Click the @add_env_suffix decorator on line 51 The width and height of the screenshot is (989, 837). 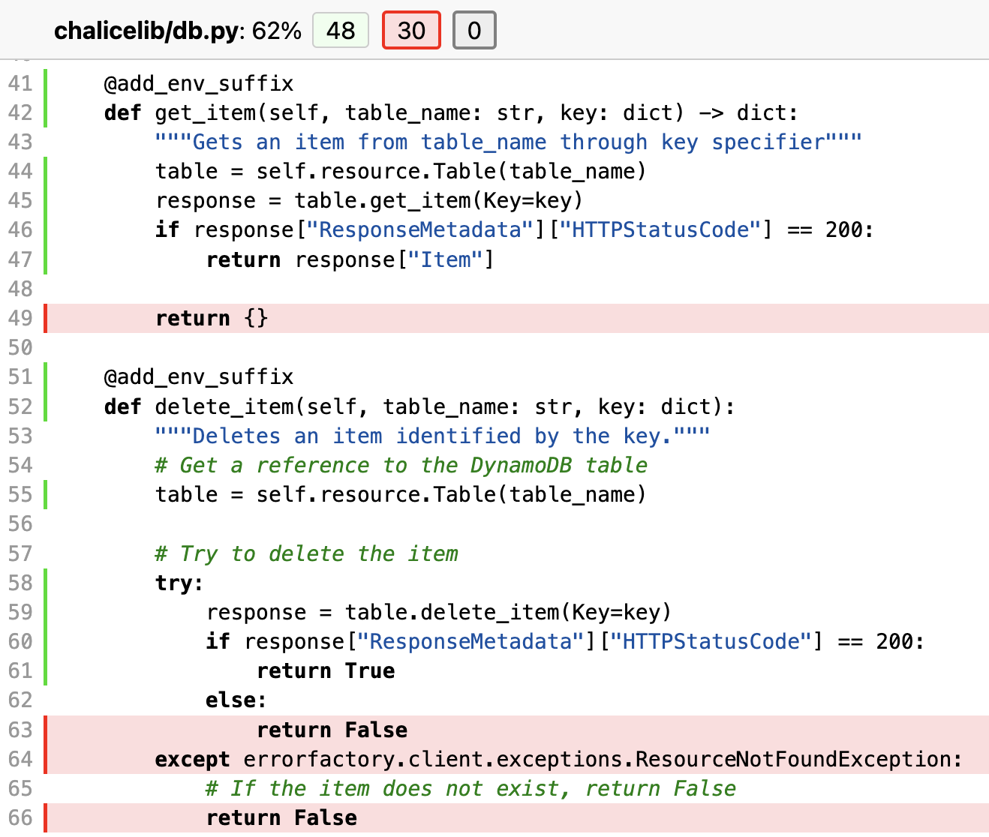(x=199, y=376)
